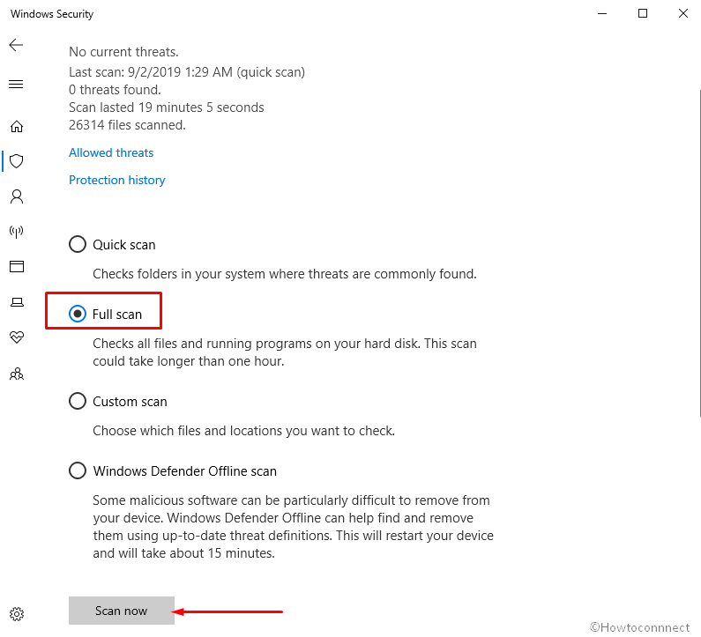The image size is (701, 637).
Task: Open the Protection history link
Action: point(116,180)
